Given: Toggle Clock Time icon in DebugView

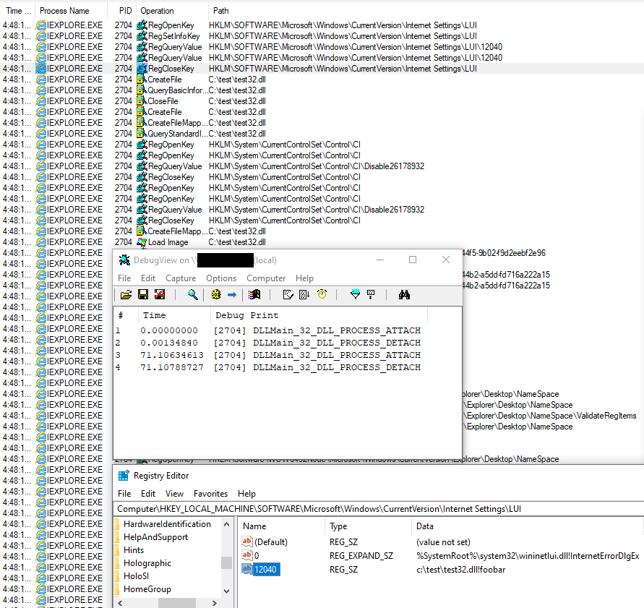Looking at the screenshot, I should click(322, 294).
